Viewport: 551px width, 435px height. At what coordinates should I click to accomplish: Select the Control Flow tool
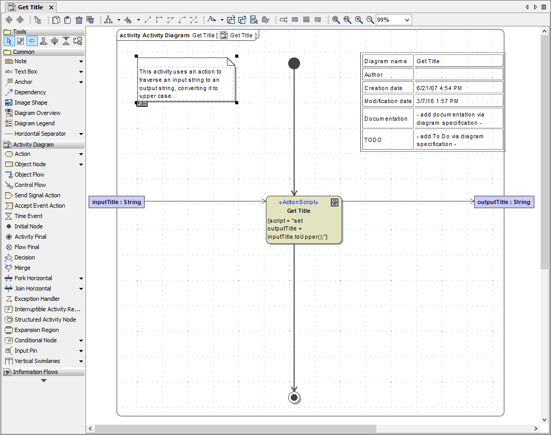pos(30,185)
